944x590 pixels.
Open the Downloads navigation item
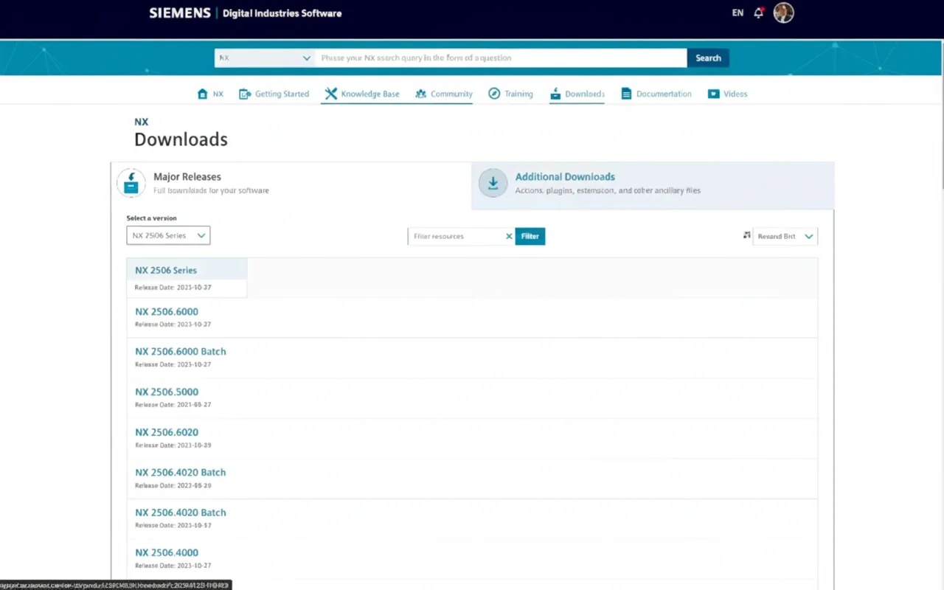577,94
